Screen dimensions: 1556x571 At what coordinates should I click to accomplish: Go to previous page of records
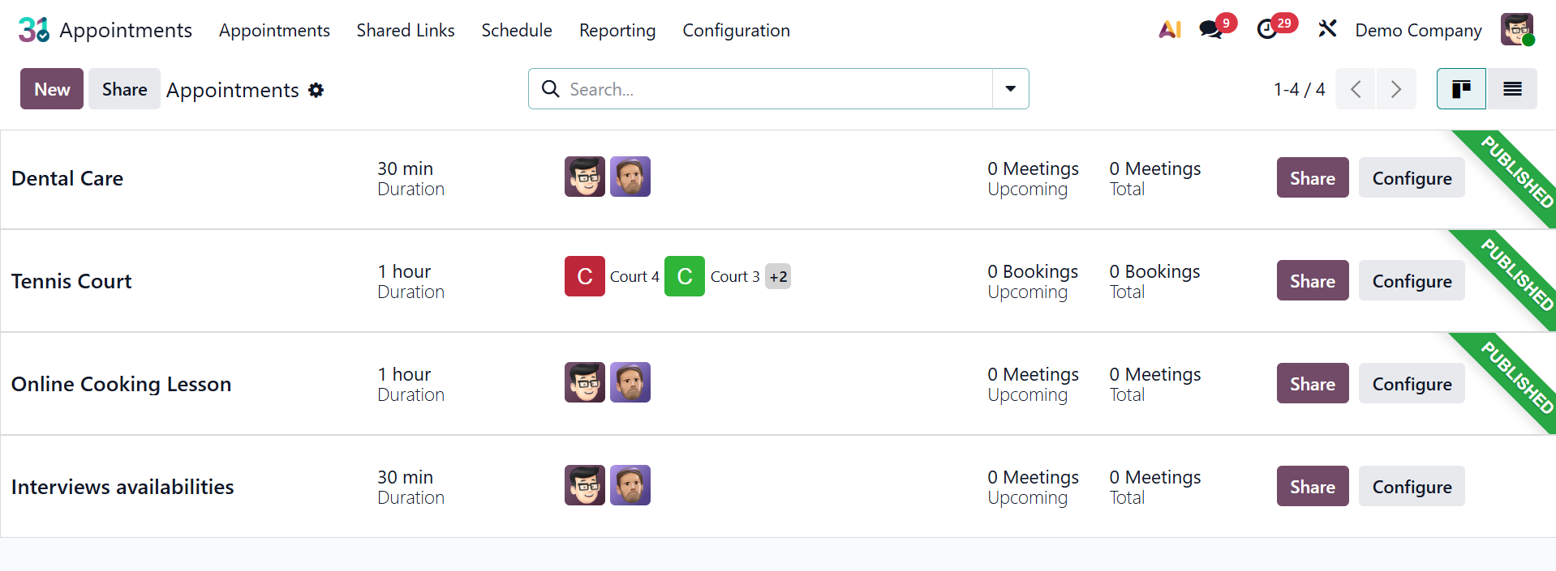pyautogui.click(x=1356, y=89)
